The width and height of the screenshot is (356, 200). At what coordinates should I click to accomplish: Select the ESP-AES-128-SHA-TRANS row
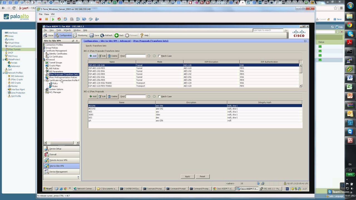coord(194,83)
